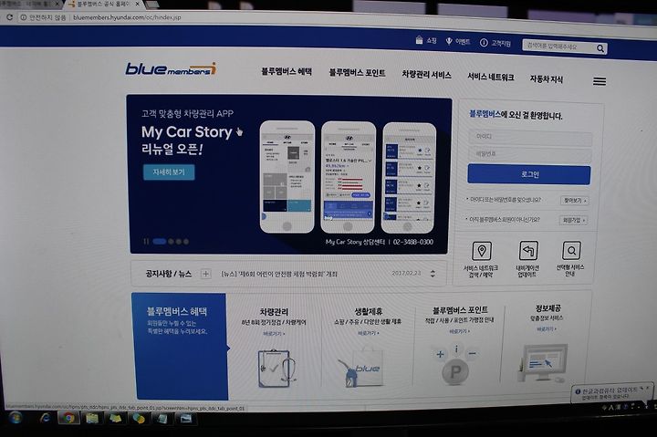This screenshot has width=657, height=437.
Task: Open Chrome from the taskbar
Action: pos(68,418)
